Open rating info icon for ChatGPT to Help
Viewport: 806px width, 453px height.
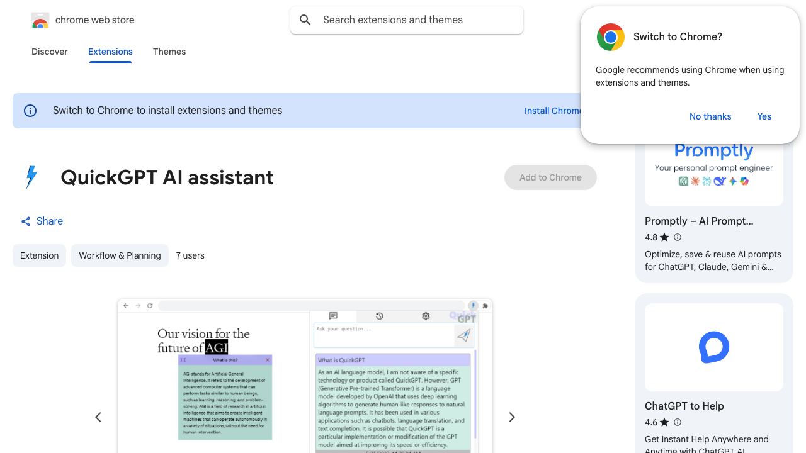click(x=678, y=422)
